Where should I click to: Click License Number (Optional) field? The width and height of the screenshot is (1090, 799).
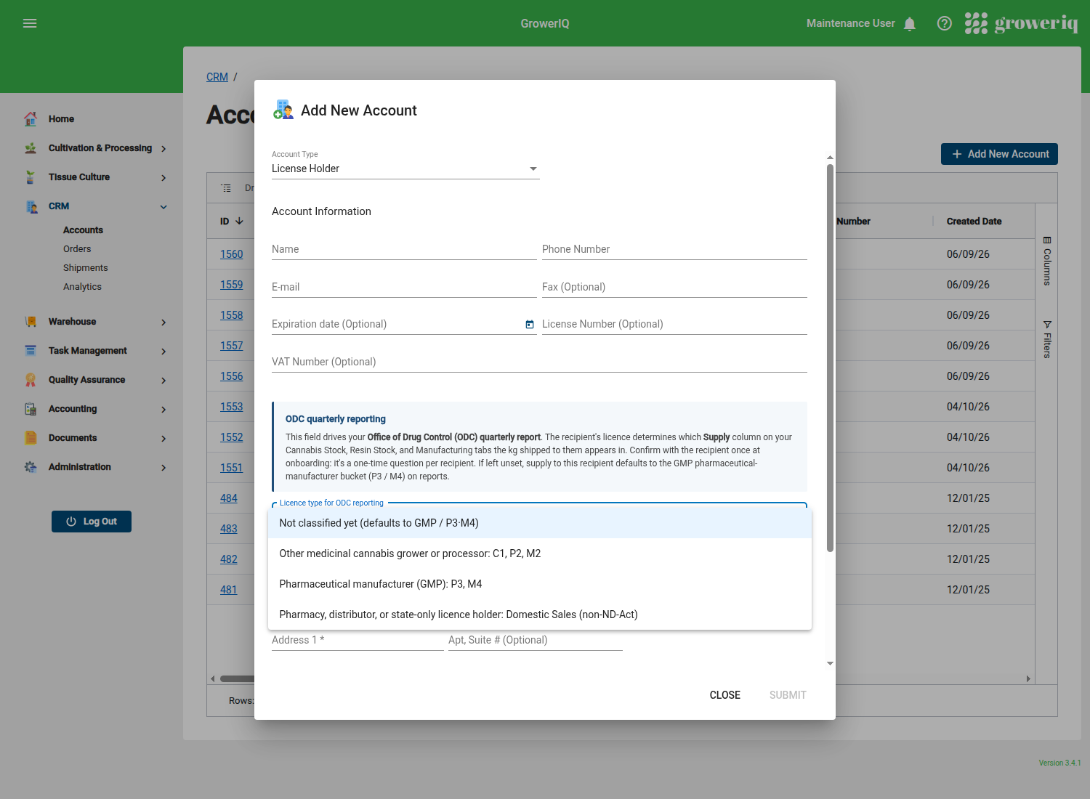pyautogui.click(x=674, y=324)
